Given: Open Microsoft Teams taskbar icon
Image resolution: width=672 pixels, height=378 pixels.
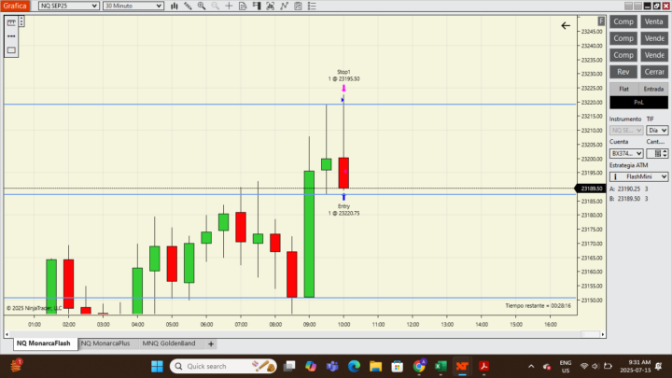Looking at the screenshot, I should (x=332, y=367).
